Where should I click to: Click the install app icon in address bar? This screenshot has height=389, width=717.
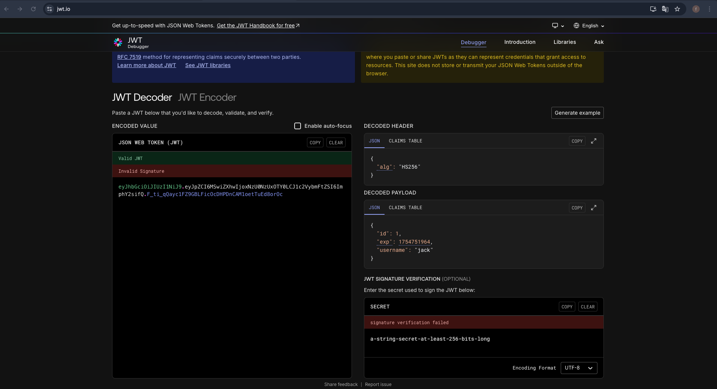coord(653,9)
